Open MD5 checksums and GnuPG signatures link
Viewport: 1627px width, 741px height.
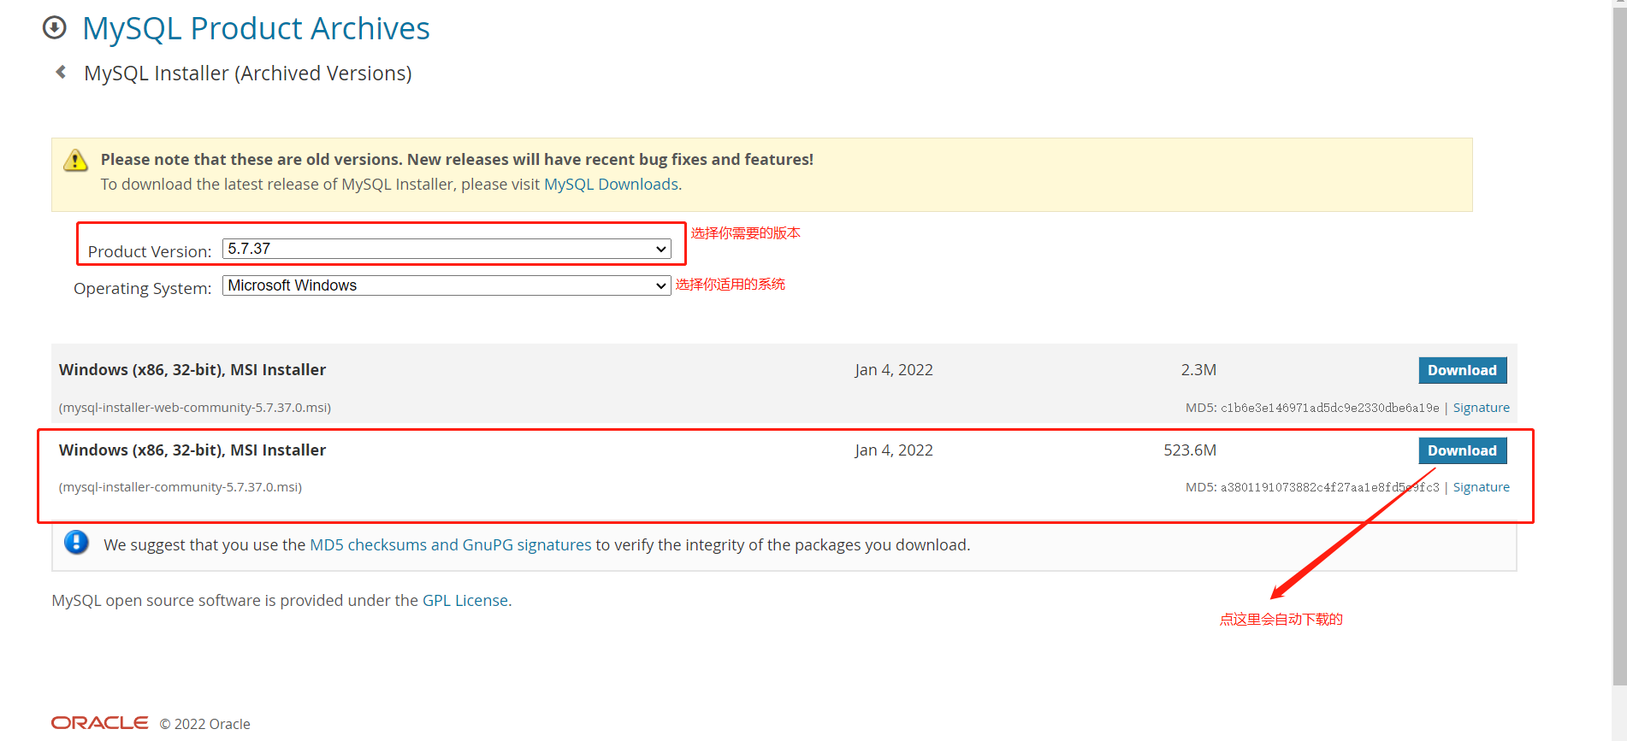pos(450,545)
